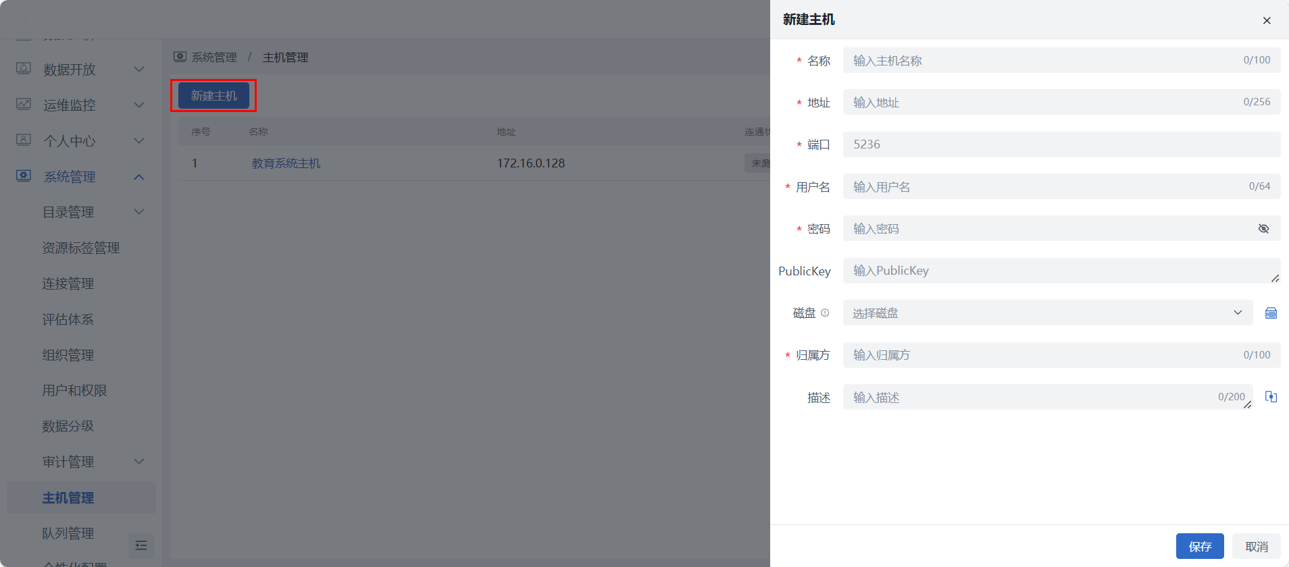The image size is (1289, 567).
Task: Click the 个人中心 sidebar icon
Action: coord(24,140)
